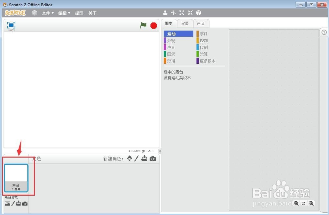329x215 pixels.
Task: Upload sprite from file
Action: coord(144,159)
